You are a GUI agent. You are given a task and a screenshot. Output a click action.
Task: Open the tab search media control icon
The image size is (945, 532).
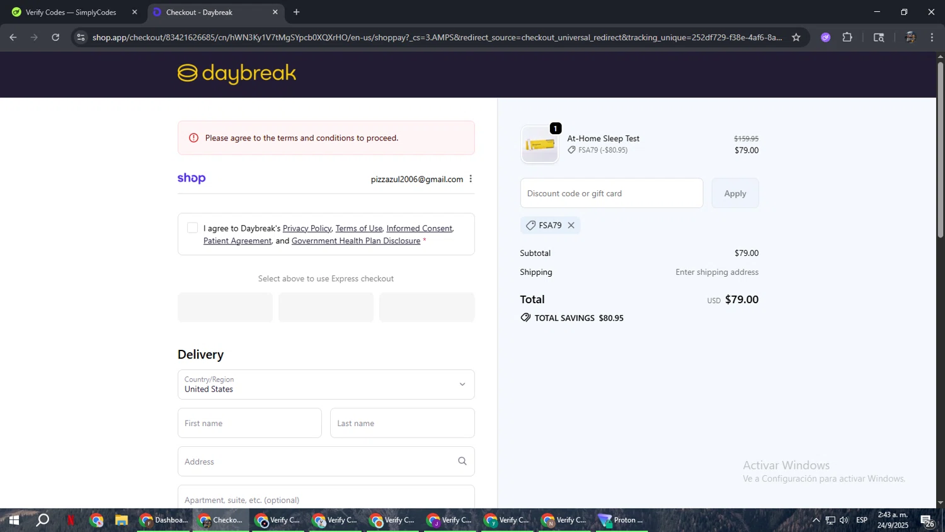point(879,37)
